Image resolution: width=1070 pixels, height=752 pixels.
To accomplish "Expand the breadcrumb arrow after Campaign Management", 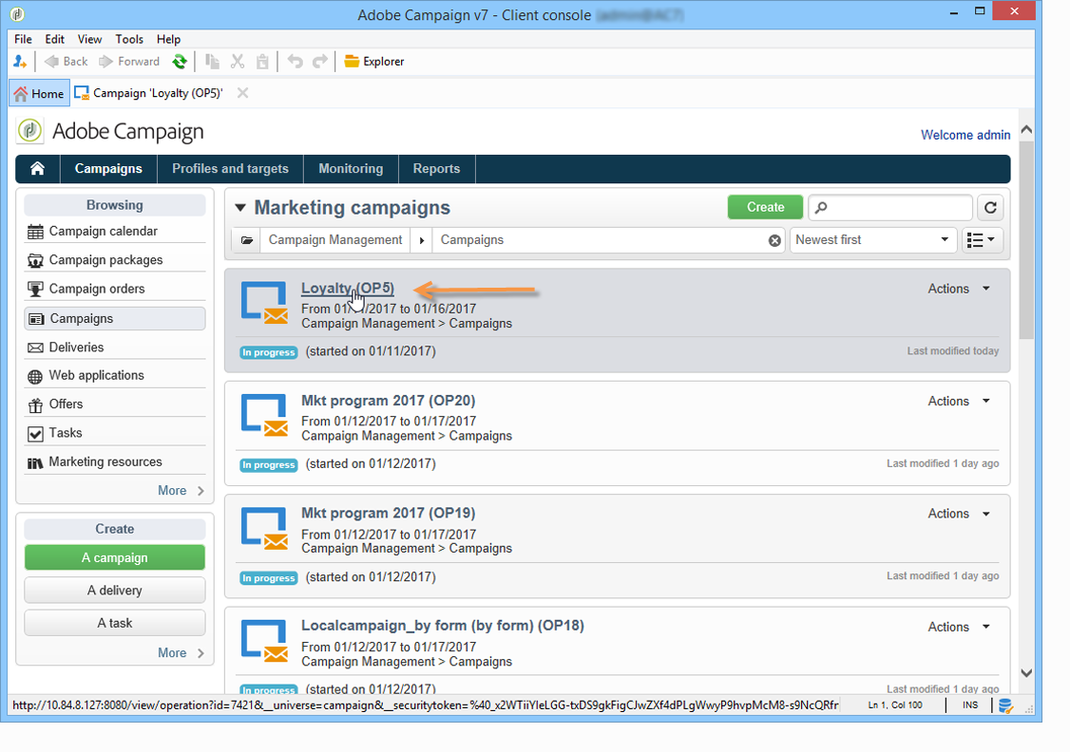I will 422,240.
